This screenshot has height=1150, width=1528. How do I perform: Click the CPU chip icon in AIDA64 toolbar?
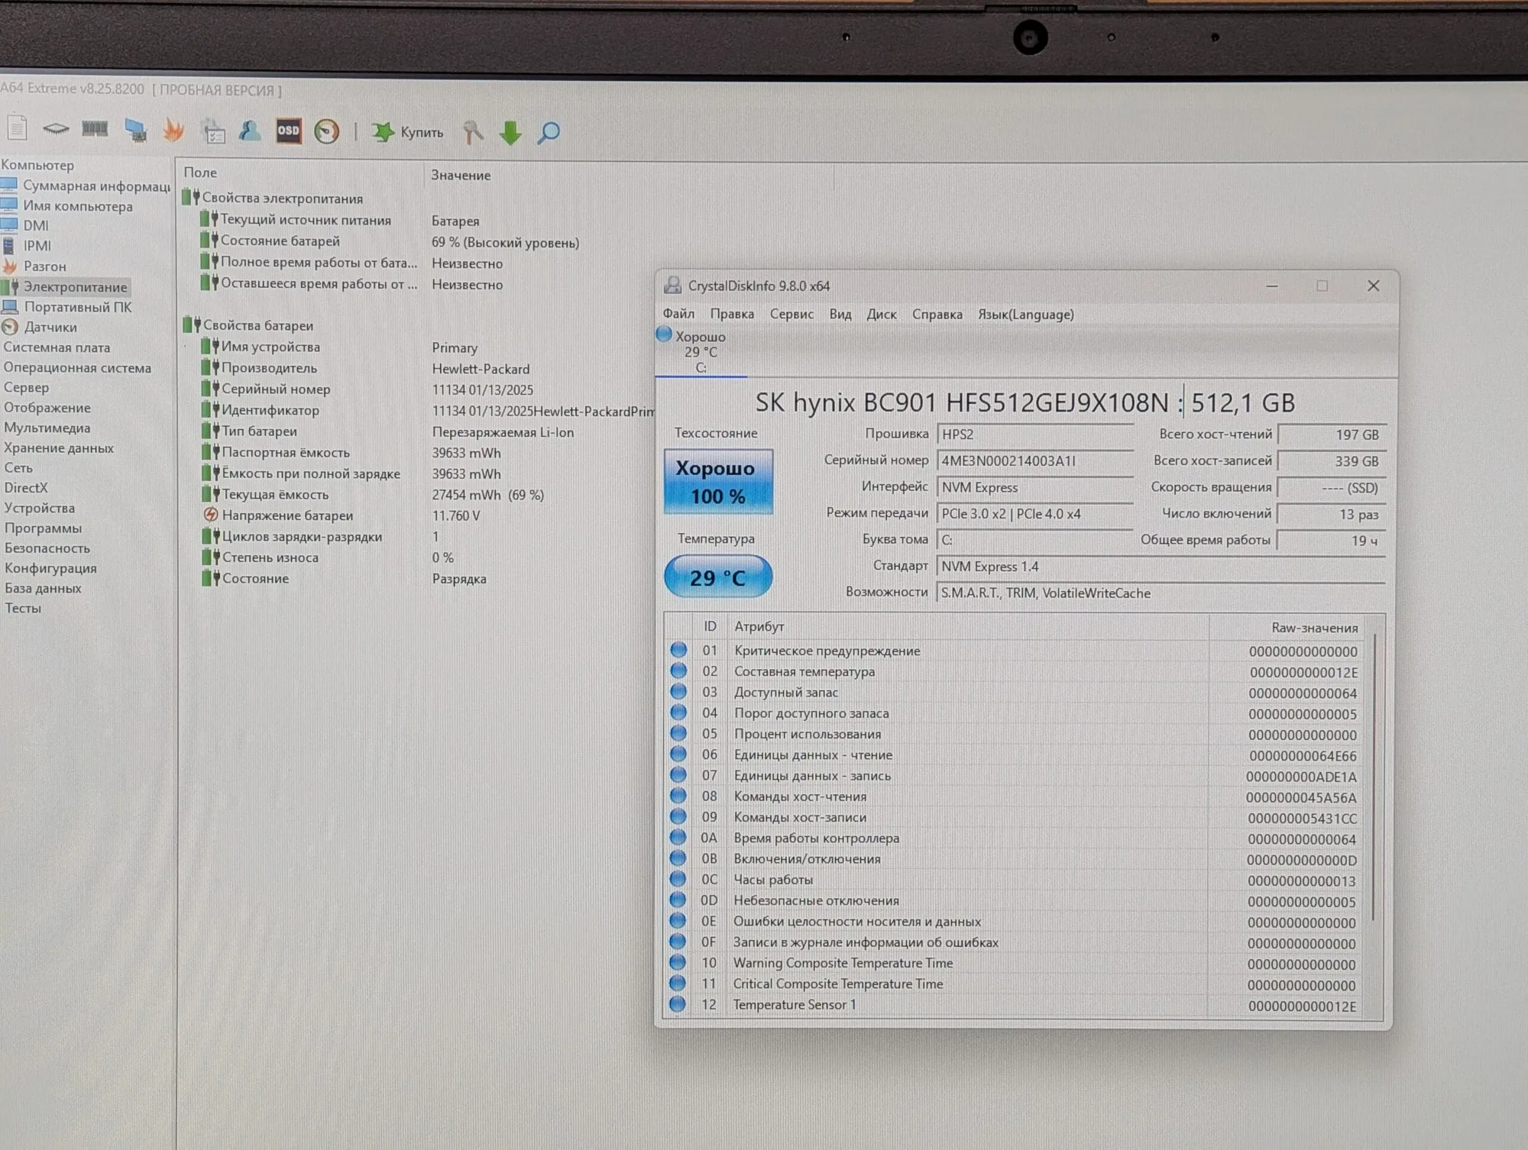(x=56, y=130)
